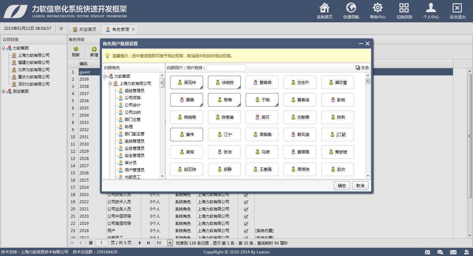Select user card 赖凤琪
This screenshot has height=256, width=473.
point(300,134)
